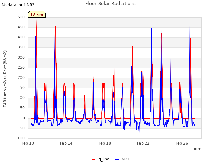Click the red q_line legend swatch
The image size is (222, 166).
(93, 160)
